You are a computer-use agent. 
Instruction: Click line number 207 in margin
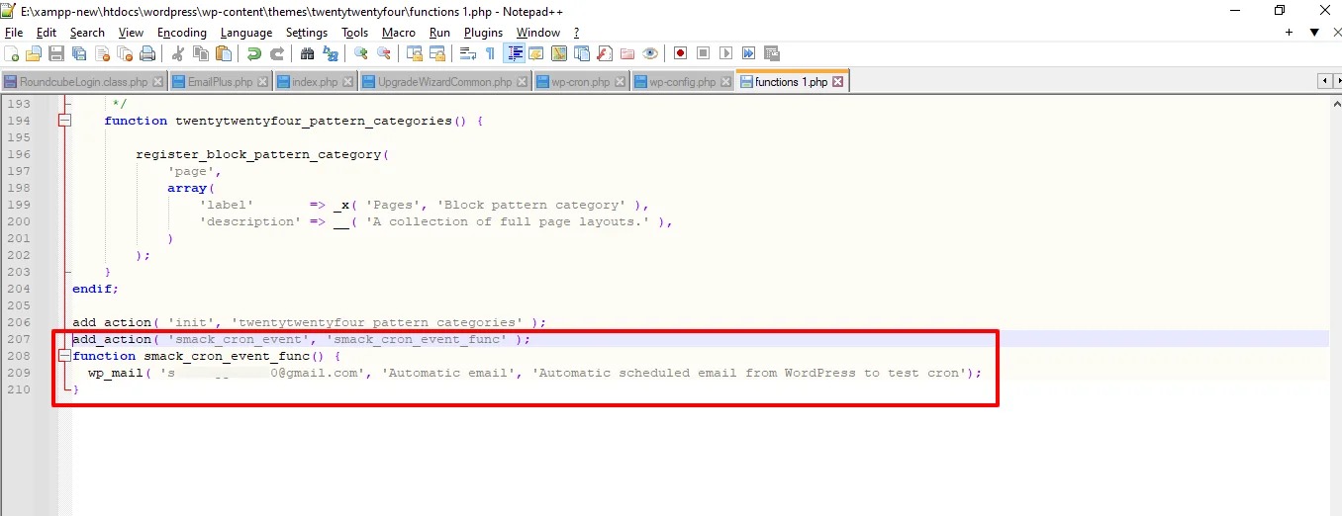[19, 339]
